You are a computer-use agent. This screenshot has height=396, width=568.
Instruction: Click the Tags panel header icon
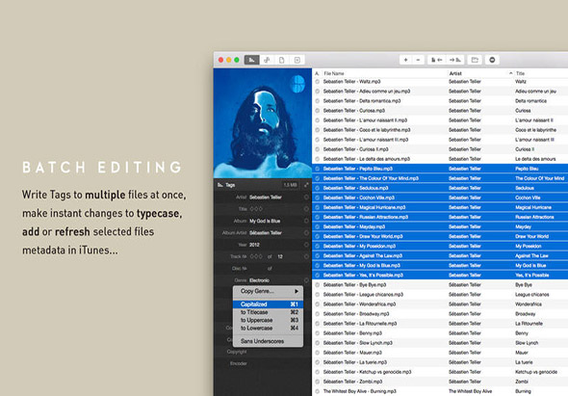[x=219, y=185]
